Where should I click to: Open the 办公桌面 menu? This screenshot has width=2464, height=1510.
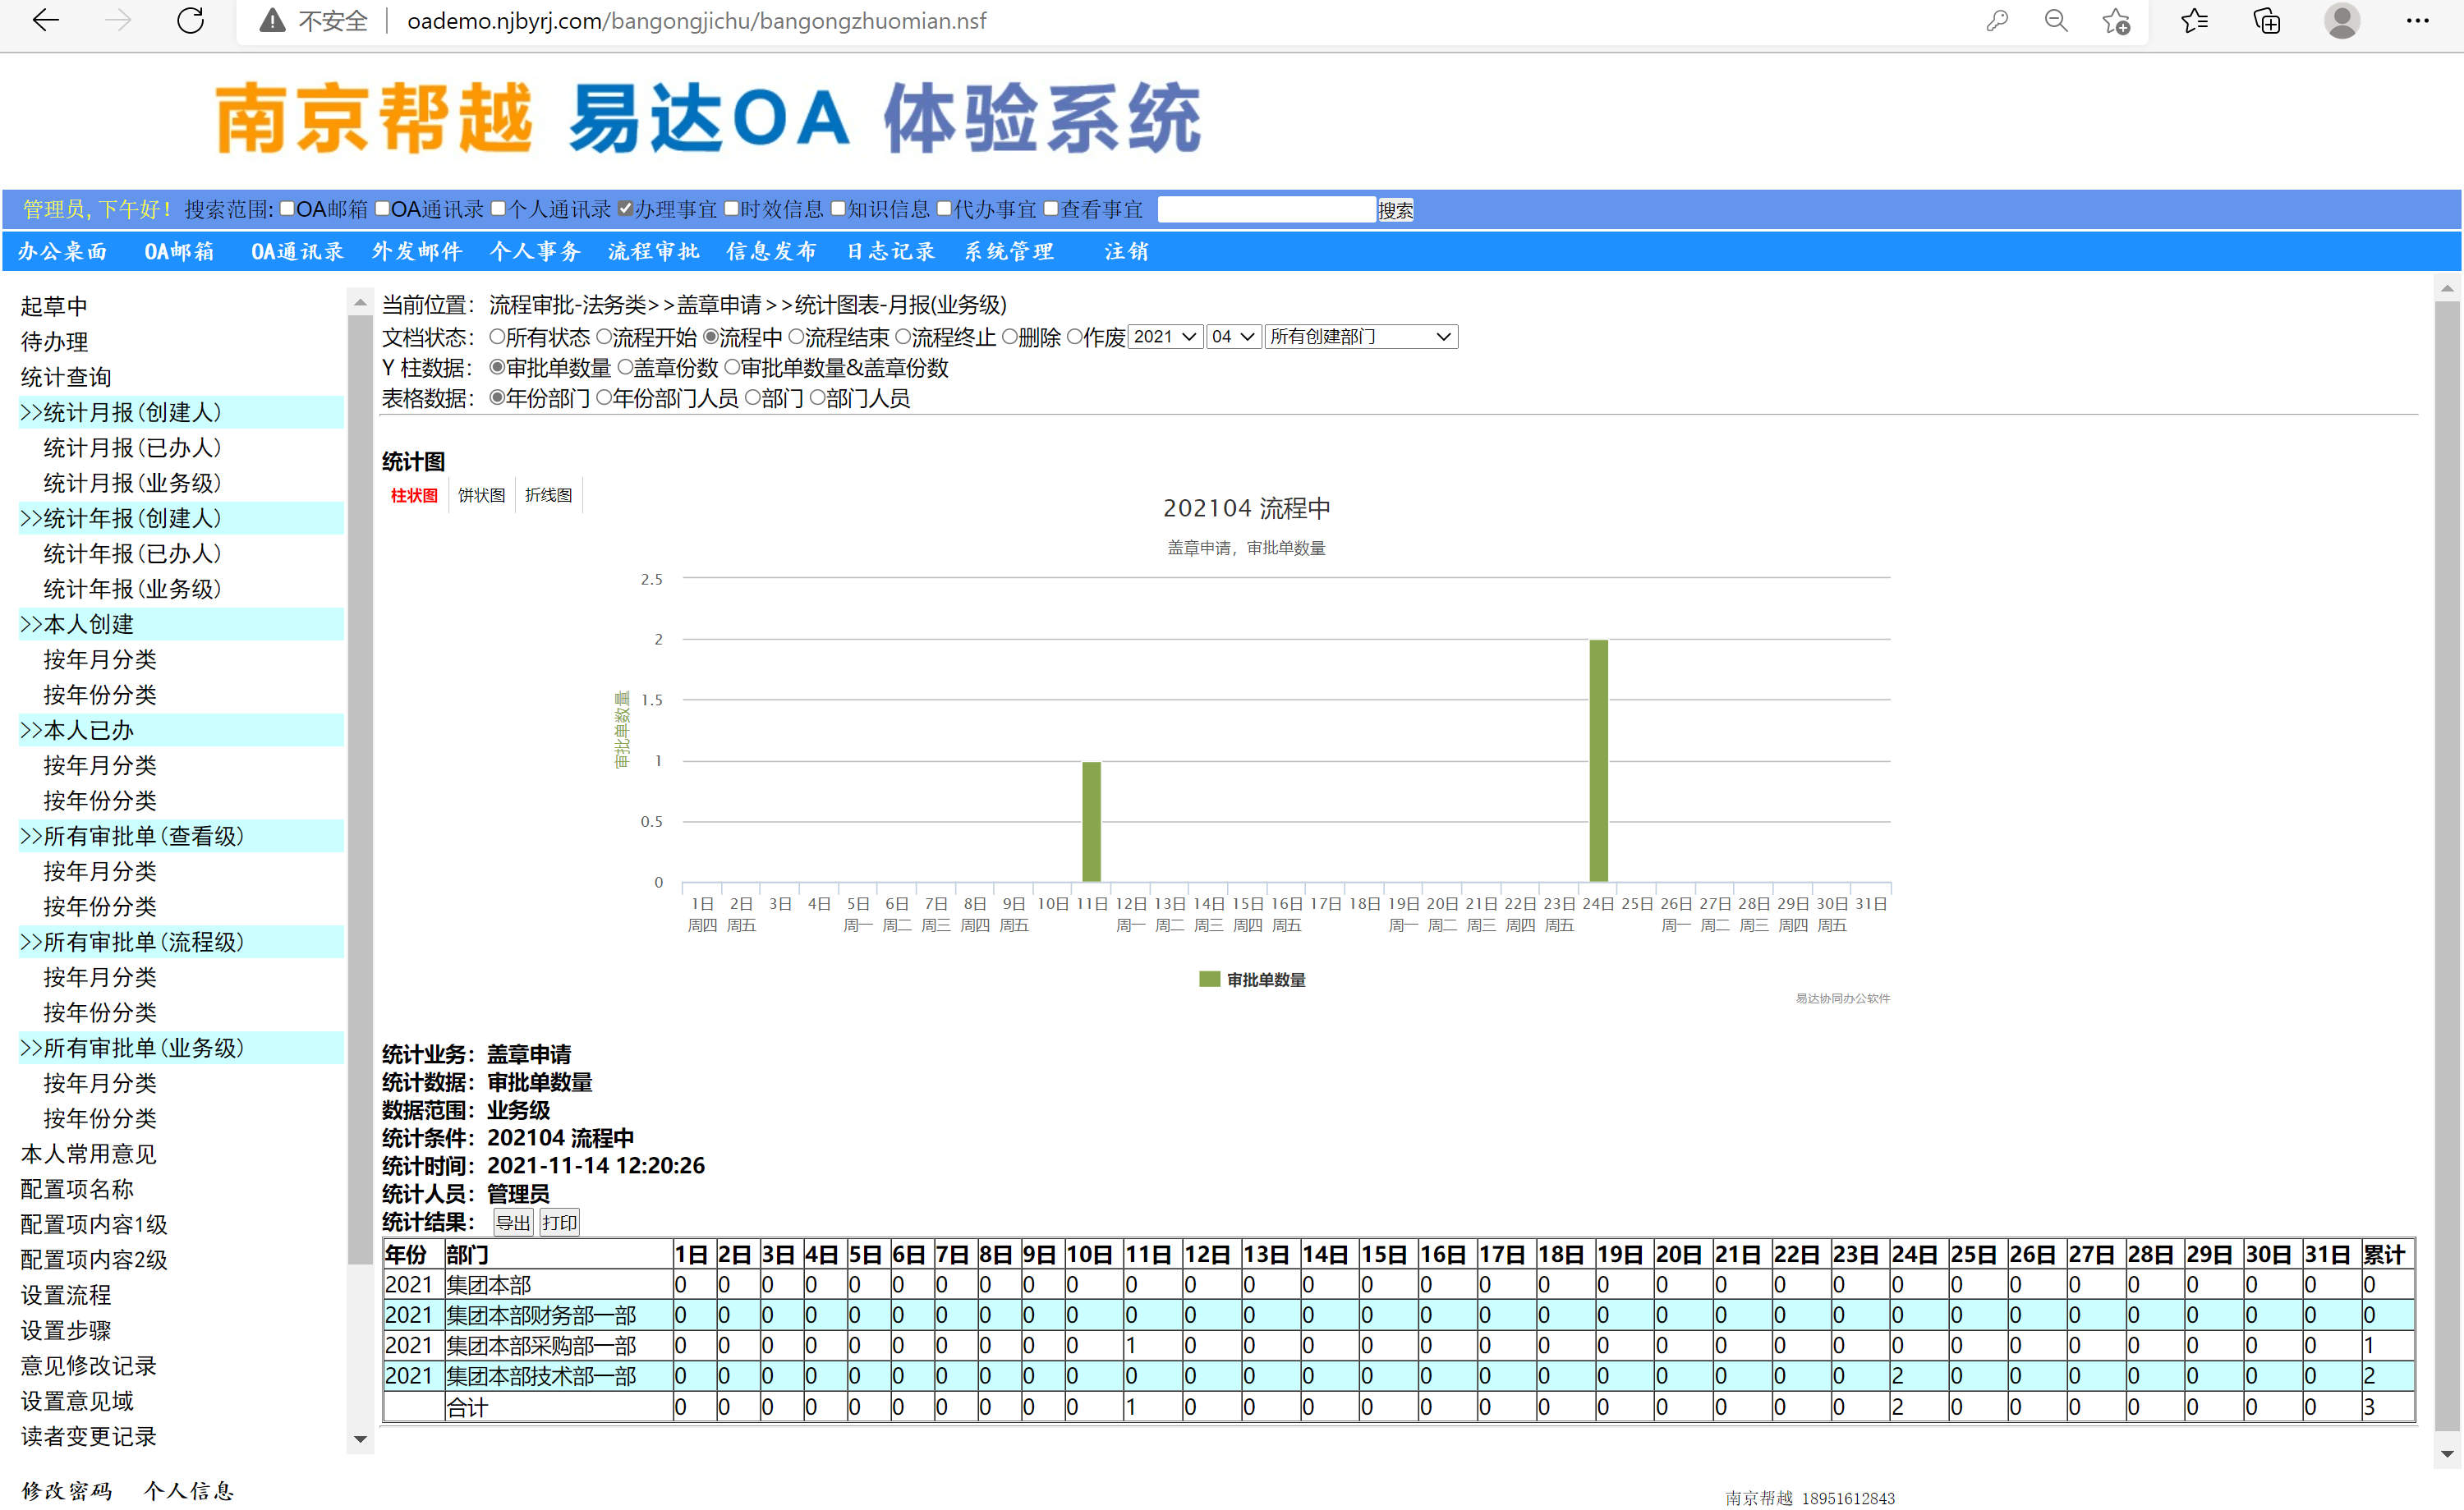[x=62, y=251]
